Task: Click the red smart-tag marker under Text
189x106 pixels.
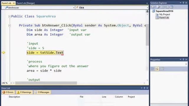Action: pyautogui.click(x=62, y=55)
